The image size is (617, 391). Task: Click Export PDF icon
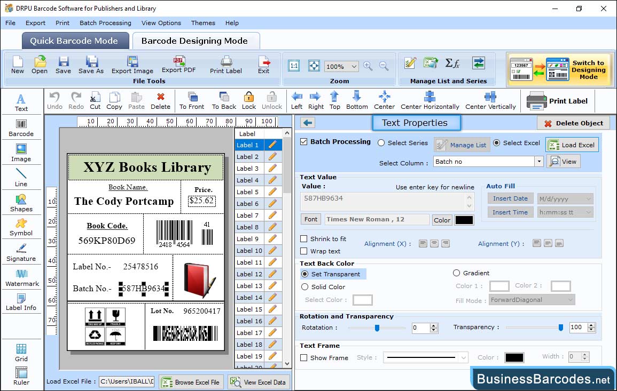click(178, 64)
